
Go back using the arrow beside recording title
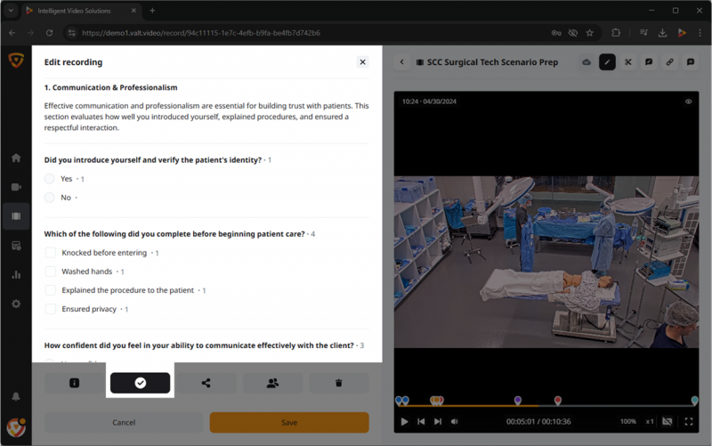click(402, 62)
